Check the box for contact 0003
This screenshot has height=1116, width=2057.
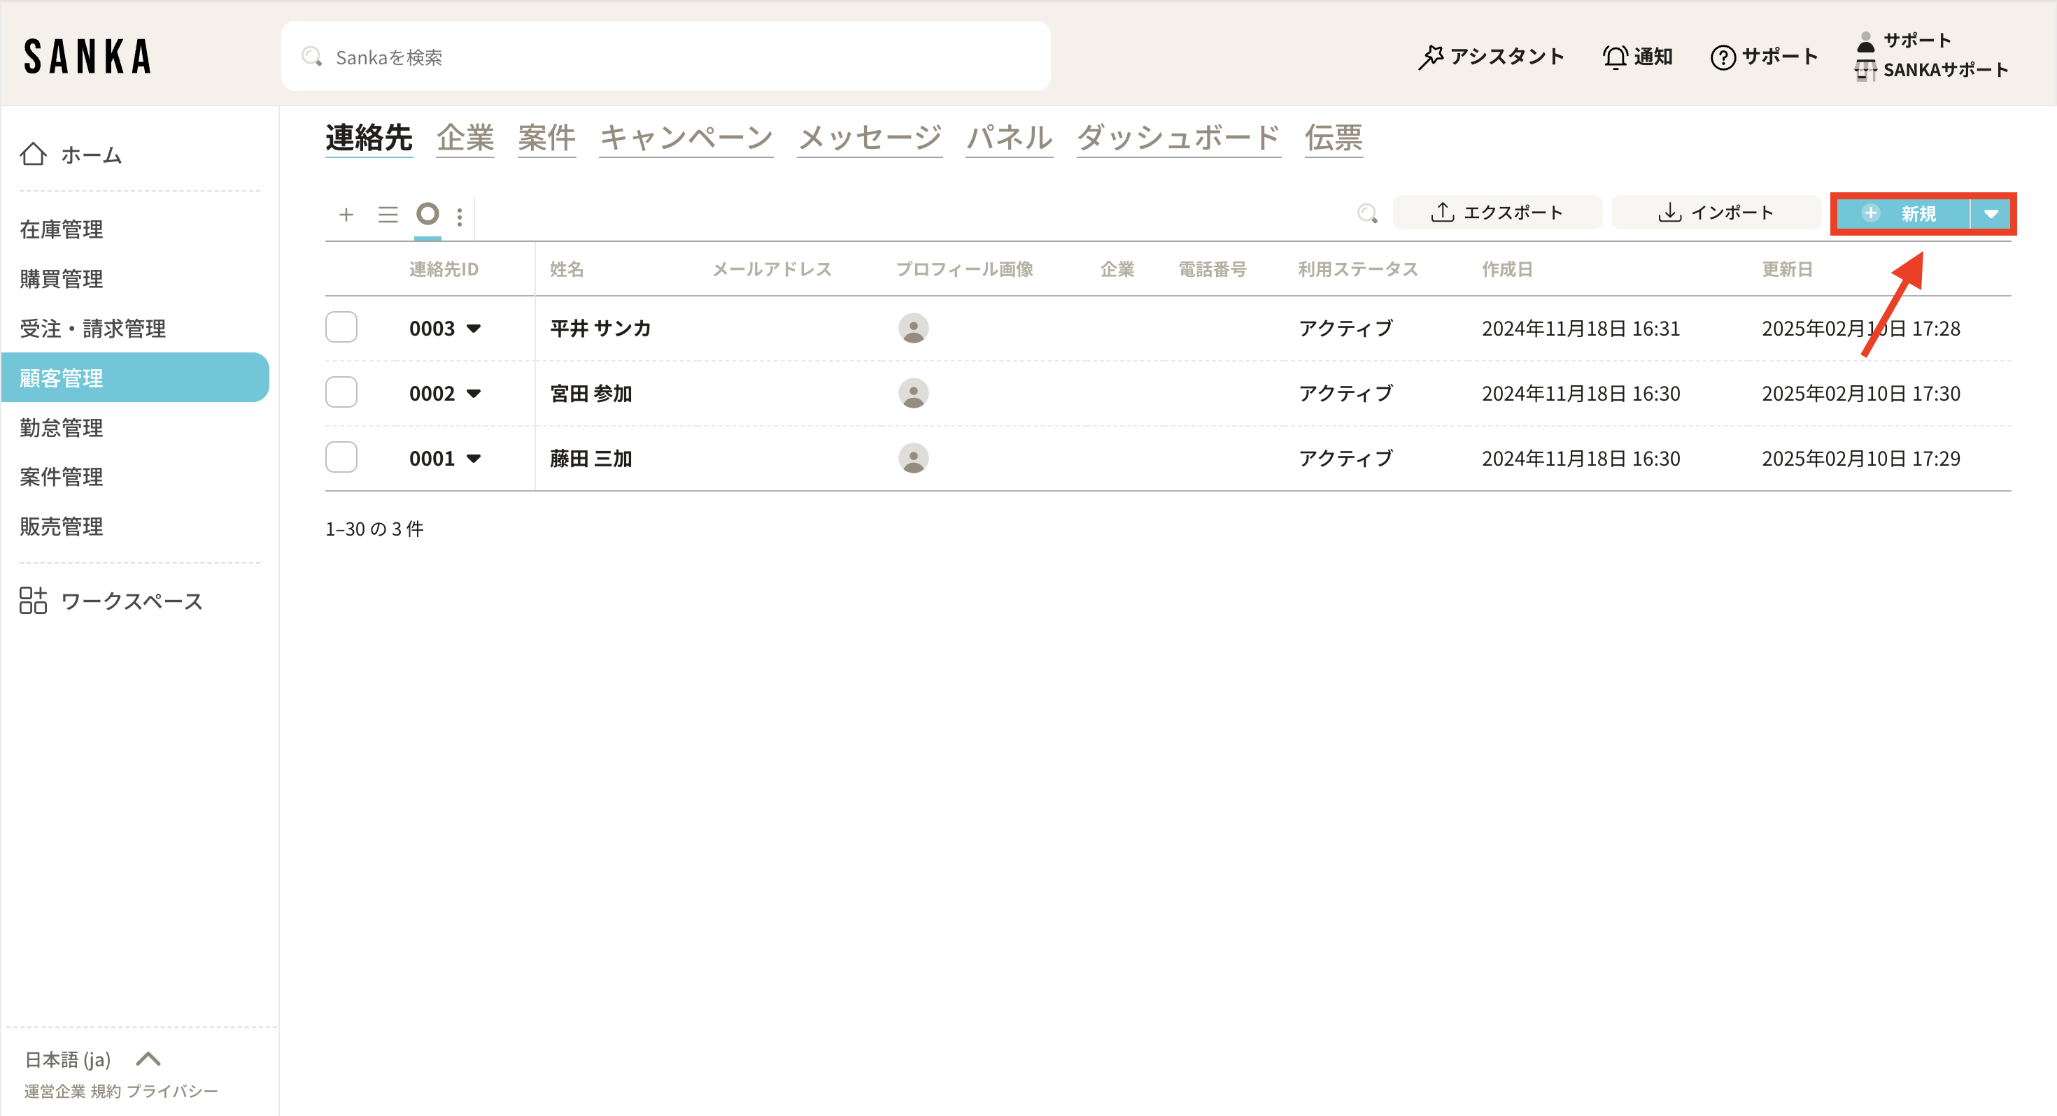click(341, 327)
